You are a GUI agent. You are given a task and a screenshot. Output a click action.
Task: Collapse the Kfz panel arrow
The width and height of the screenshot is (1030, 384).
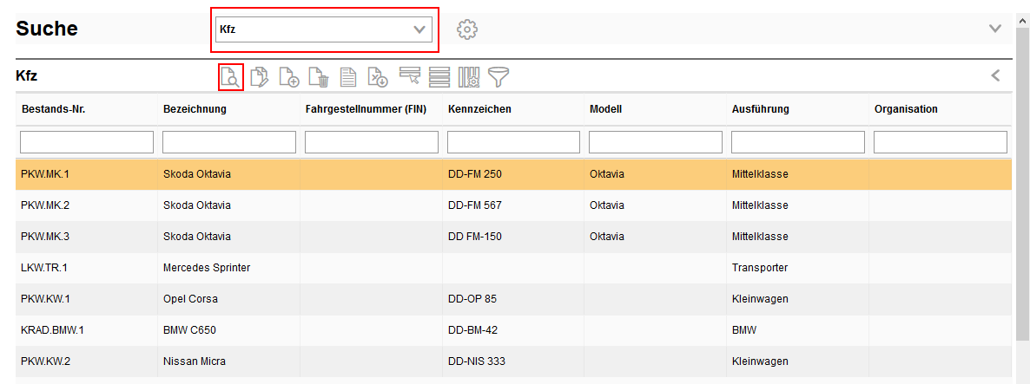tap(995, 75)
